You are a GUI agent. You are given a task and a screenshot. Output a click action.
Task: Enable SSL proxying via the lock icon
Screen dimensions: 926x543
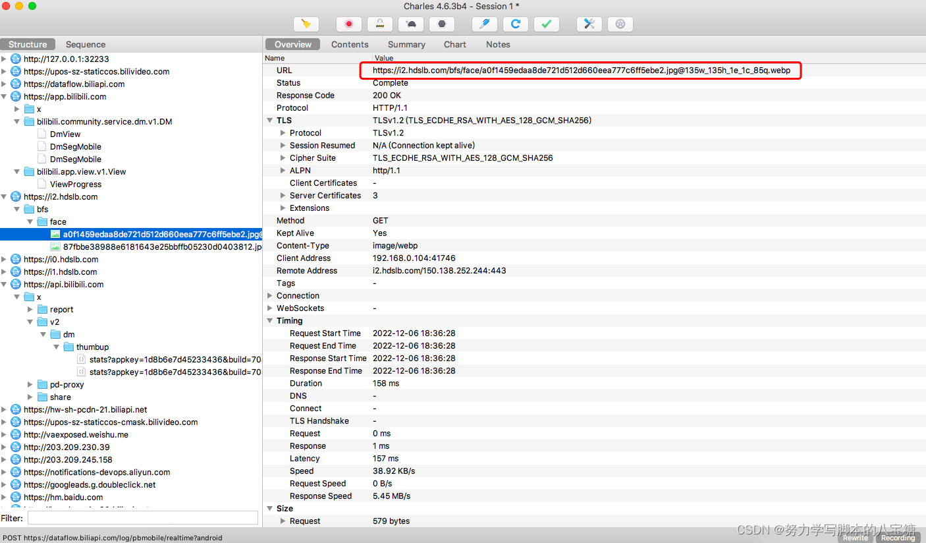(x=379, y=24)
